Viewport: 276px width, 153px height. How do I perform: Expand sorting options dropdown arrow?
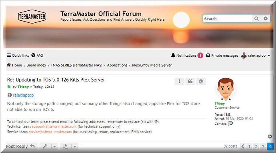click(75, 147)
